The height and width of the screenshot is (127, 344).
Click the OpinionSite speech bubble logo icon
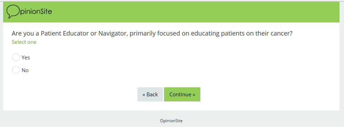[13, 11]
